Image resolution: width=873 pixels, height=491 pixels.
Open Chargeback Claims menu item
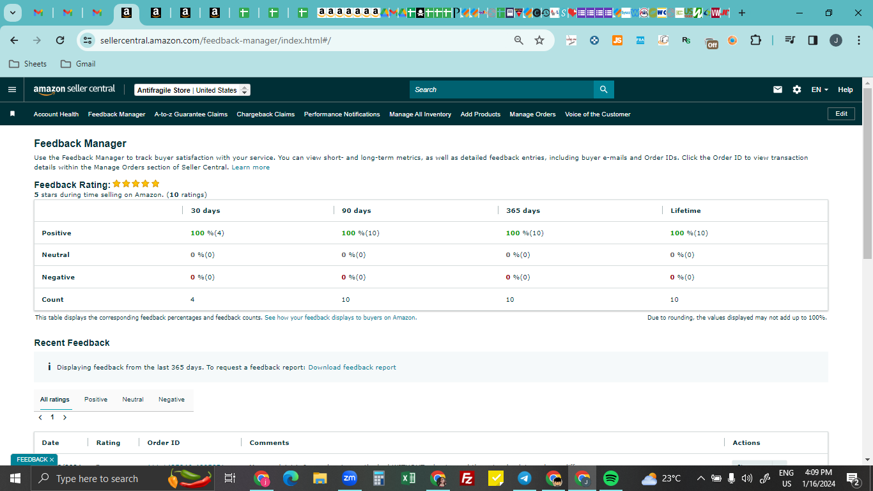pyautogui.click(x=266, y=114)
